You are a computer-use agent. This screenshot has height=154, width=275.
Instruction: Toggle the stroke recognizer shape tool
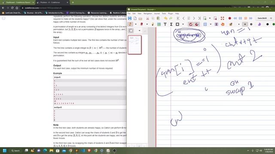(x=191, y=24)
